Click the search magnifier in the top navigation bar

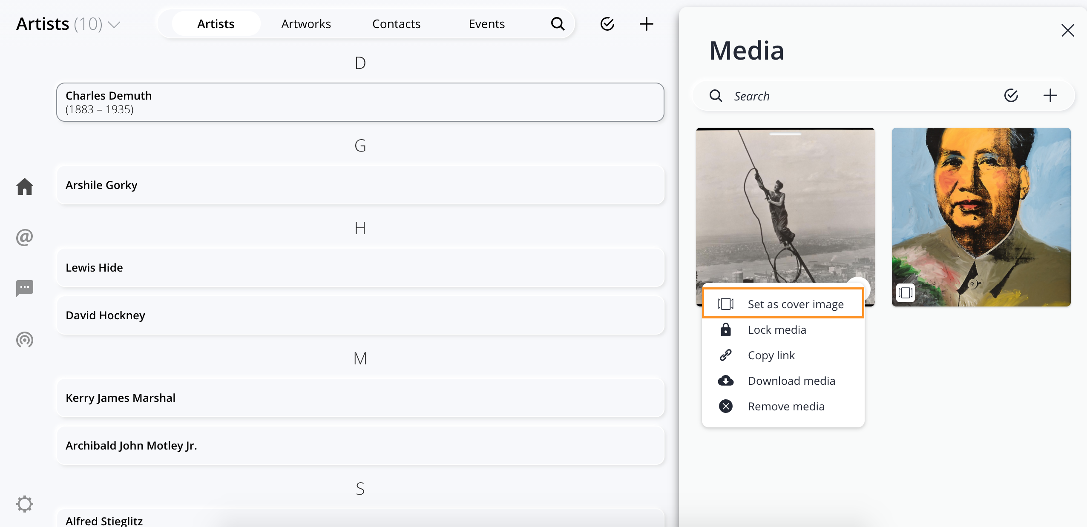coord(558,24)
